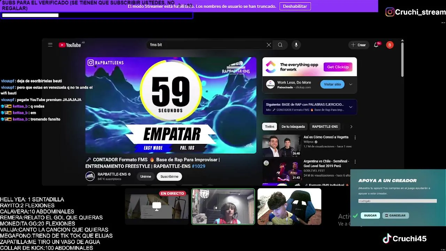This screenshot has width=446, height=251.
Task: Click the ClickUp sponsor avatar icon
Action: [x=270, y=84]
